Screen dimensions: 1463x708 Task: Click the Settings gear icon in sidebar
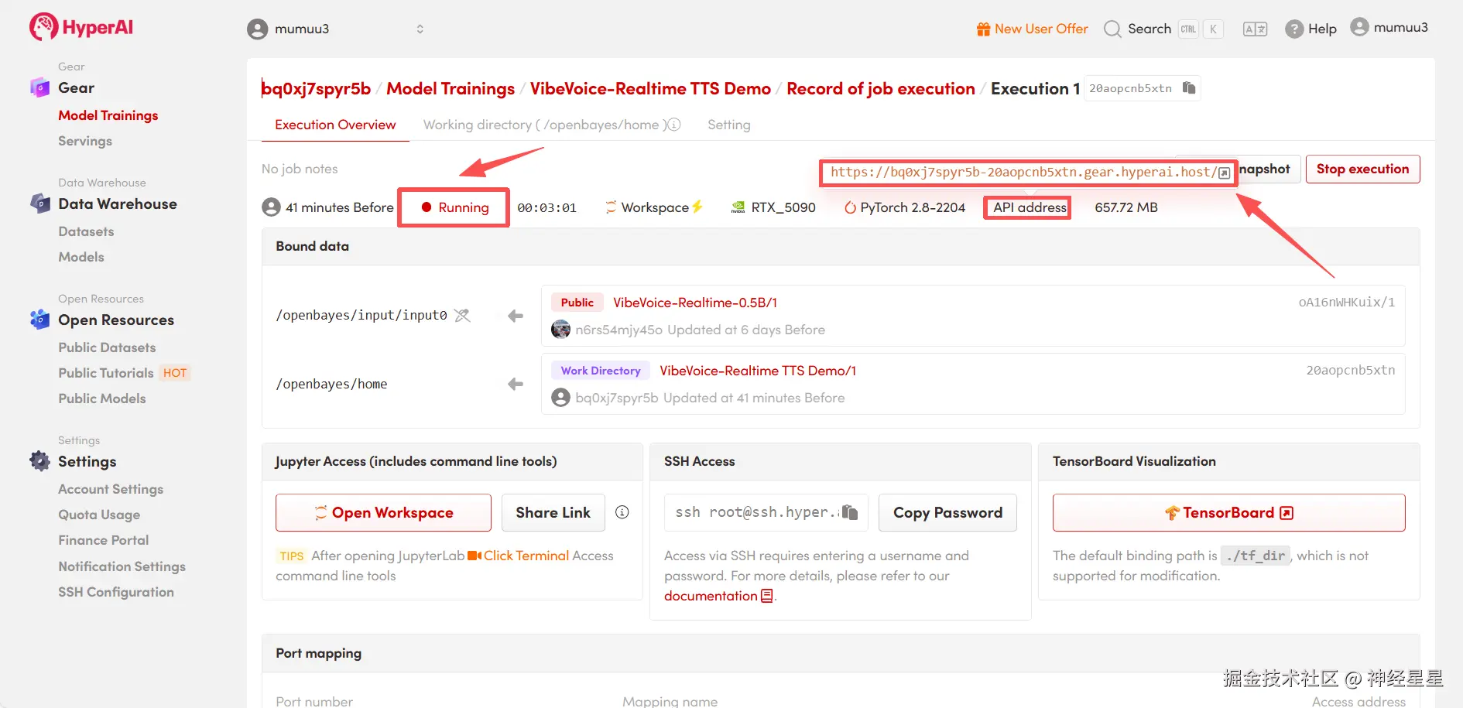(39, 461)
